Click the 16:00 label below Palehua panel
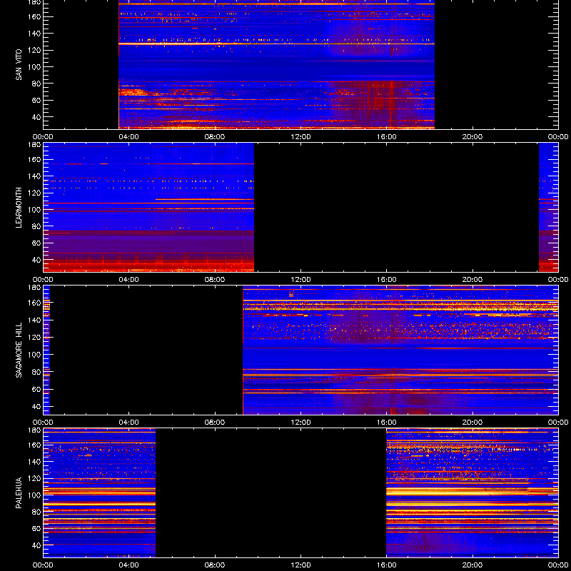571x571 pixels. pyautogui.click(x=387, y=565)
